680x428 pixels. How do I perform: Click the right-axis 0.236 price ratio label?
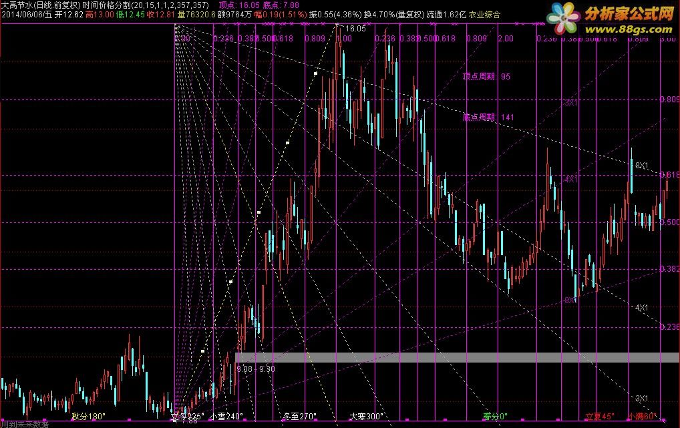(669, 327)
